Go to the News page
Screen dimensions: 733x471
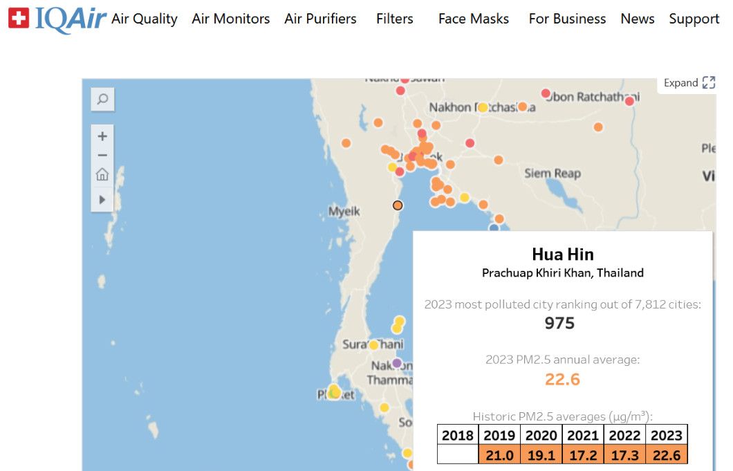[638, 19]
